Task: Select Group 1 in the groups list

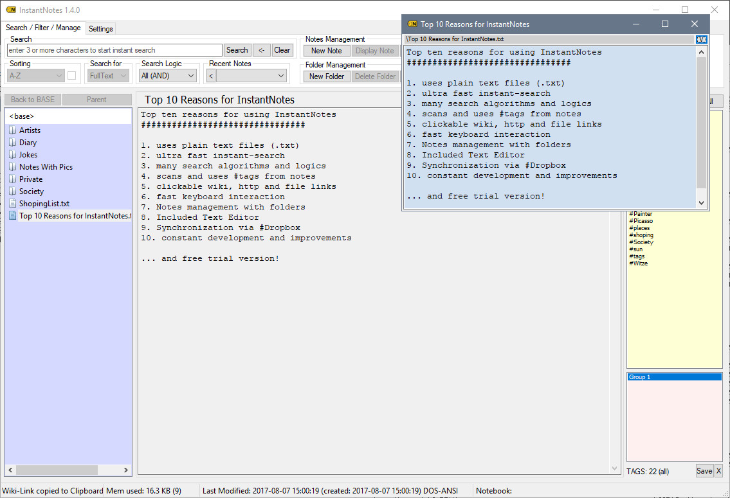Action: tap(674, 377)
